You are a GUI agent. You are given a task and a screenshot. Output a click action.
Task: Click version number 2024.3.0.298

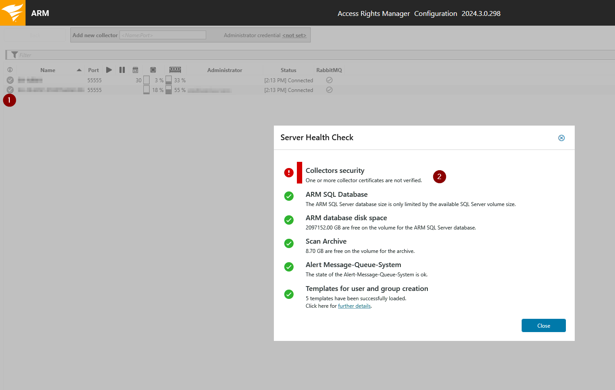point(481,13)
